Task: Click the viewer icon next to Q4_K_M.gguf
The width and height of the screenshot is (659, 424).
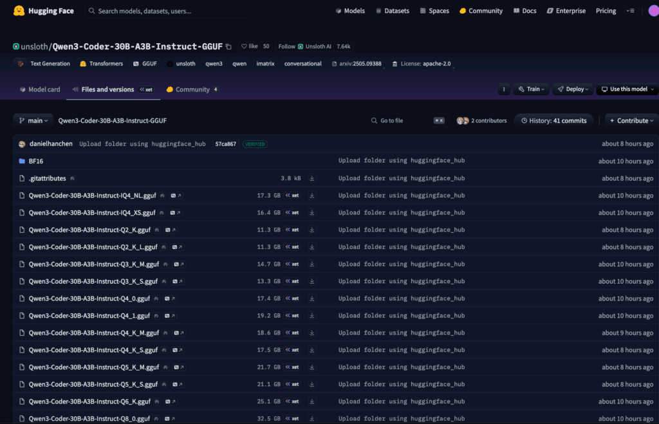Action: [179, 333]
